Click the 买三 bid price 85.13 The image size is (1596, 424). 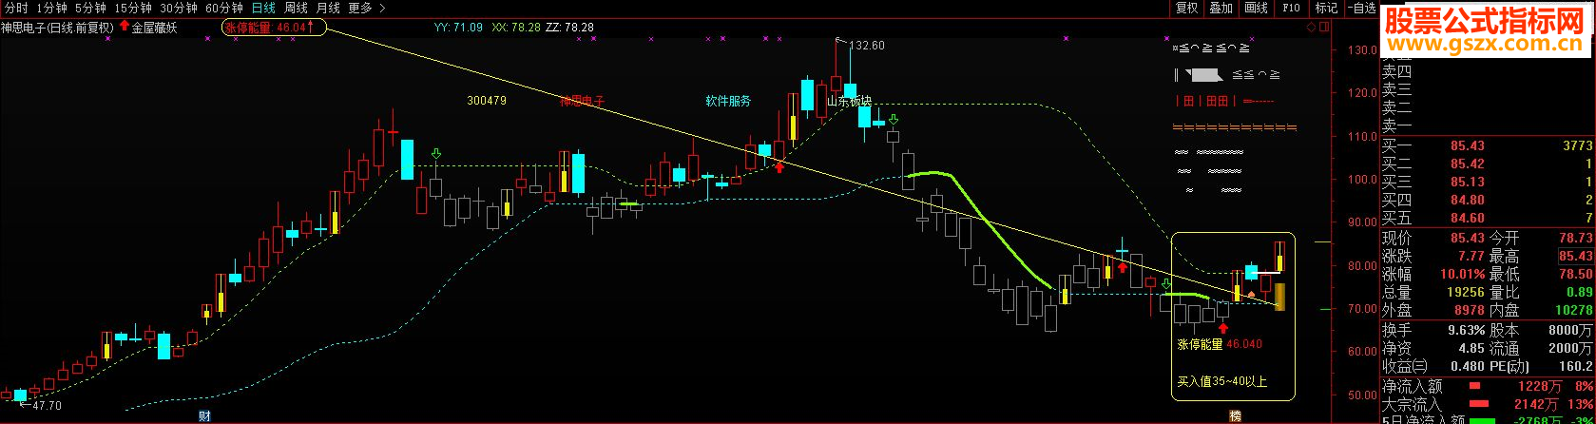coord(1468,182)
